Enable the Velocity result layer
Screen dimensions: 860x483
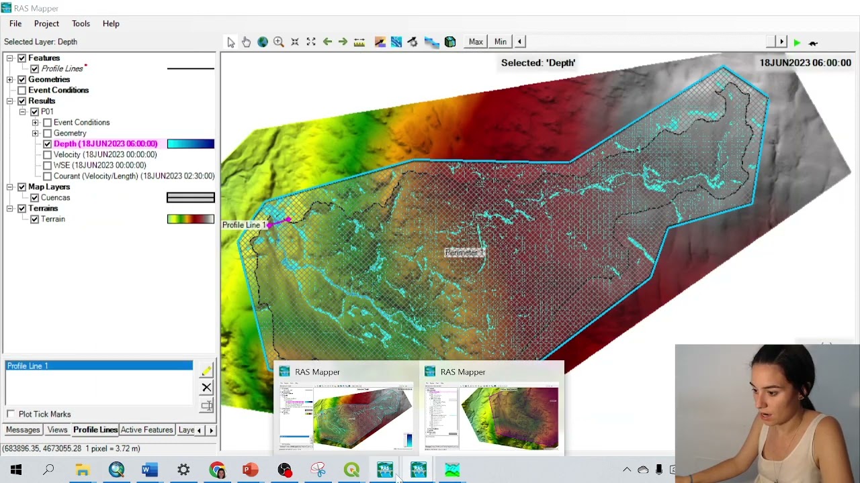click(x=48, y=155)
